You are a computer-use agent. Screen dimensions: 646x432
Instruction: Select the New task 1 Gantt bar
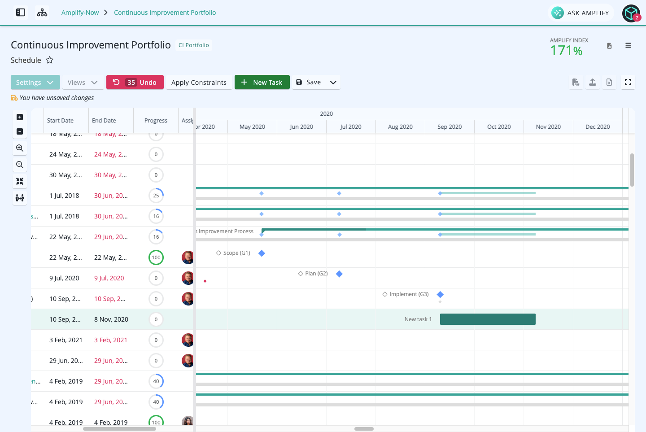pyautogui.click(x=488, y=319)
